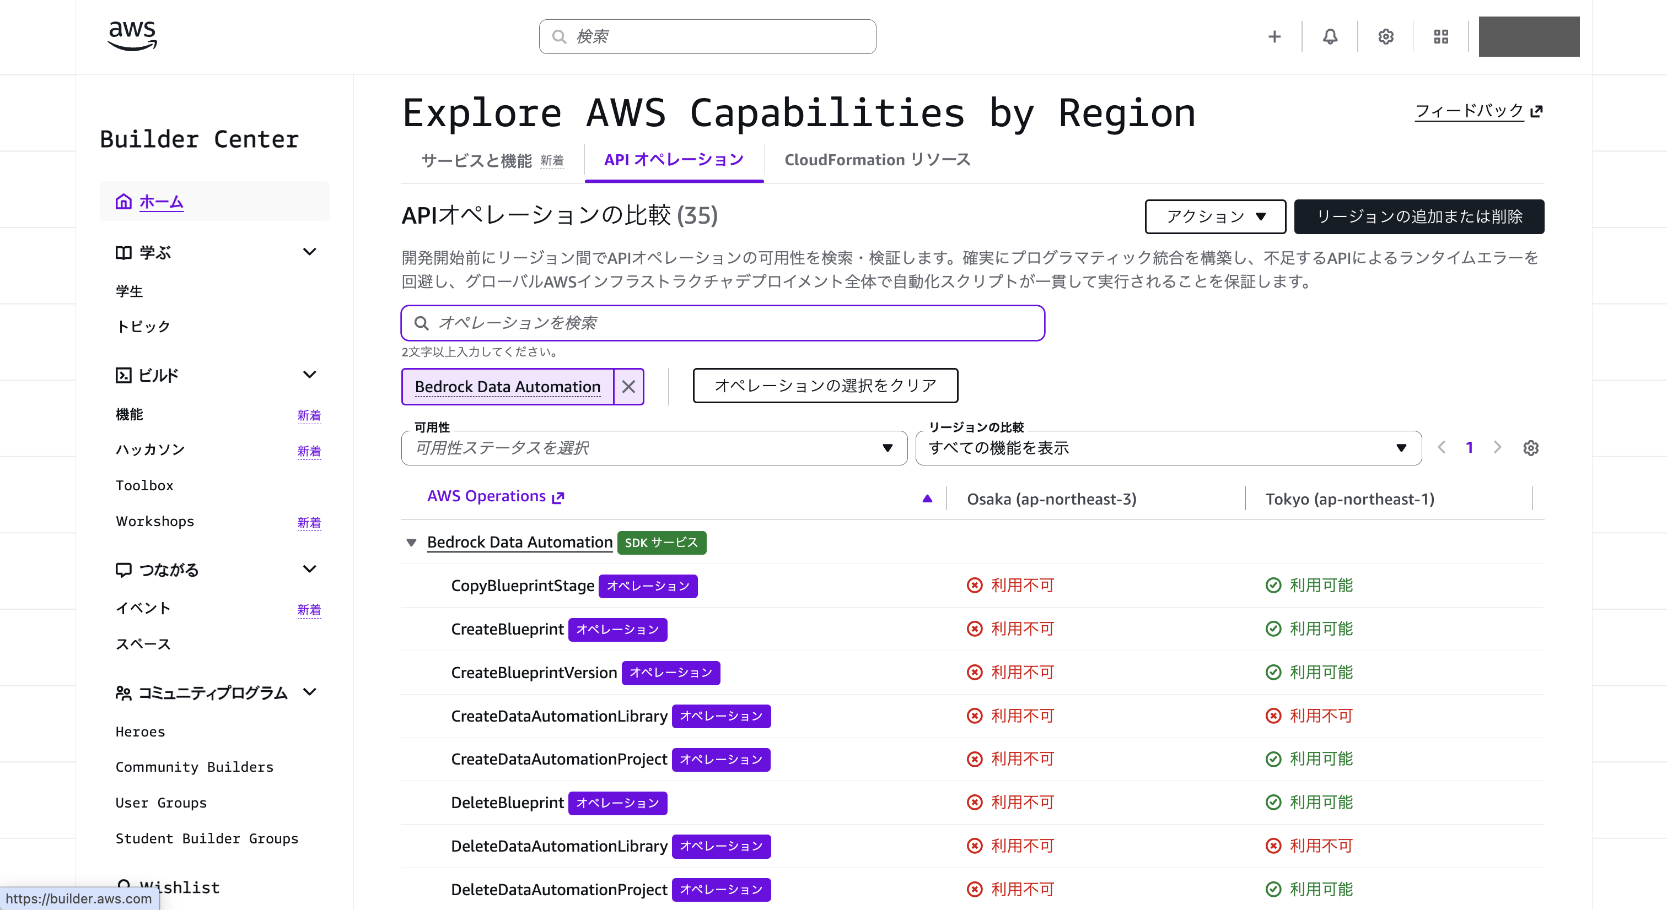This screenshot has height=910, width=1667.
Task: Open Toolbox in sidebar
Action: (144, 485)
